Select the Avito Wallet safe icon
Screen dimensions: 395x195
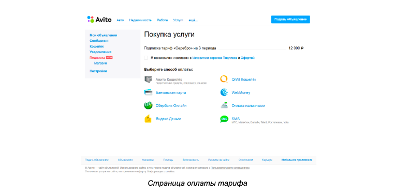[148, 79]
